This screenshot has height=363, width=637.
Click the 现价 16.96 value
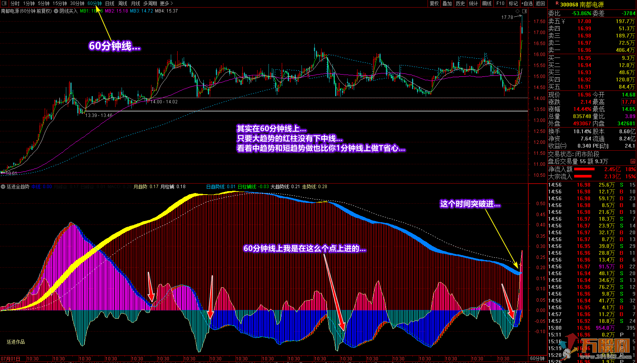pyautogui.click(x=584, y=95)
